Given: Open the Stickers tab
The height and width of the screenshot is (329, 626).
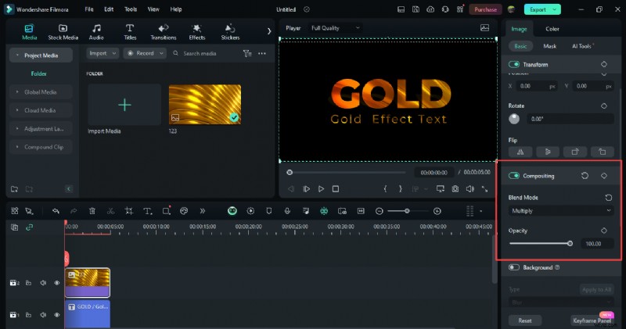Looking at the screenshot, I should (x=230, y=32).
